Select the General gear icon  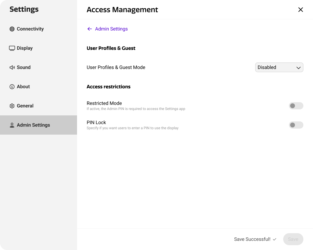point(12,106)
